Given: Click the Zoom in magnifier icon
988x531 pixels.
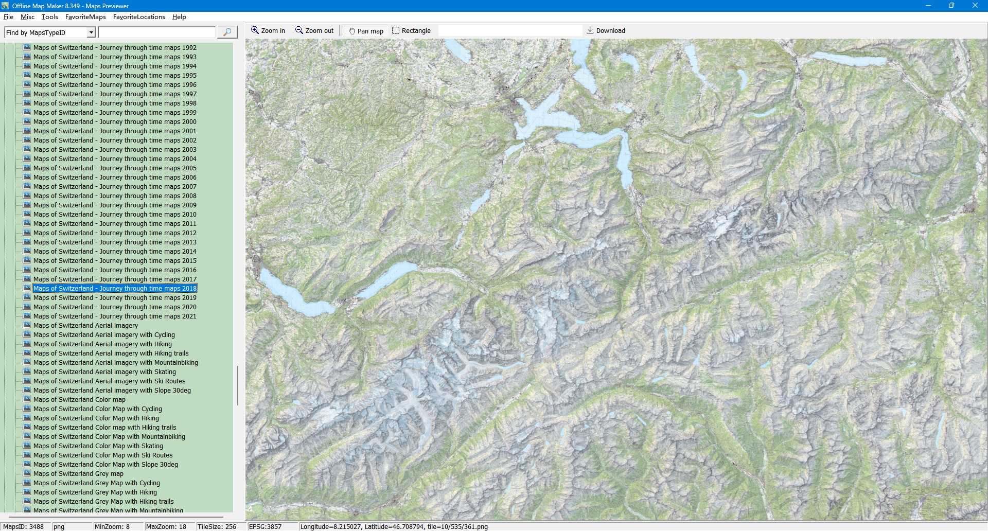Looking at the screenshot, I should (x=255, y=30).
